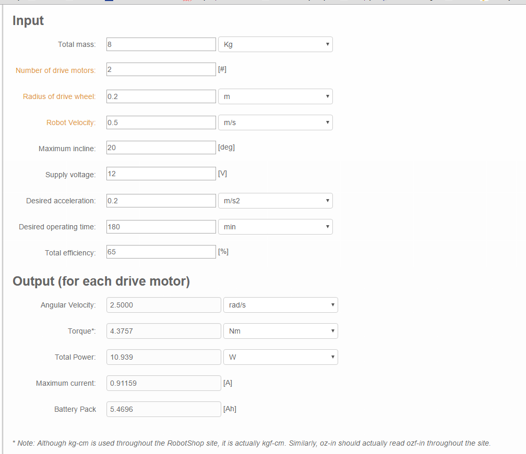Select the Battery Pack output field
Viewport: 526px width, 454px height.
163,409
